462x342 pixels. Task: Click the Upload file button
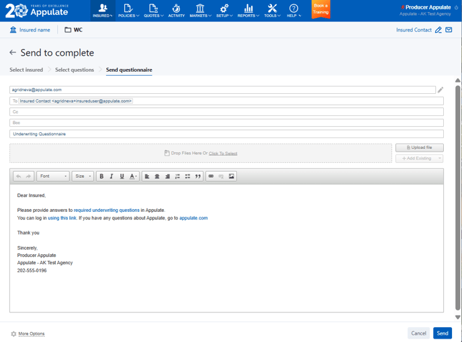coord(419,148)
